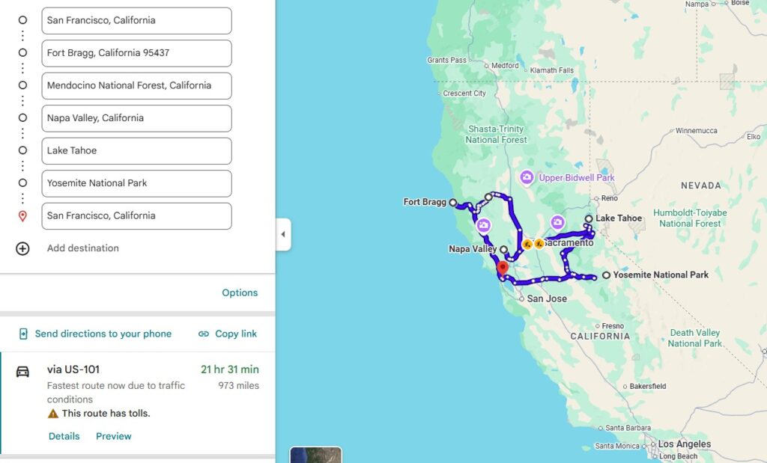Click the car driving mode icon
Viewport: 767px width, 463px height.
tap(22, 372)
